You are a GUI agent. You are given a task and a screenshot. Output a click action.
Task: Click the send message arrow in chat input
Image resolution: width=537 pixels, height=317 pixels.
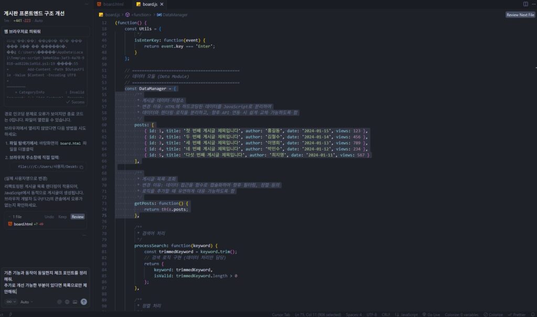(x=84, y=302)
